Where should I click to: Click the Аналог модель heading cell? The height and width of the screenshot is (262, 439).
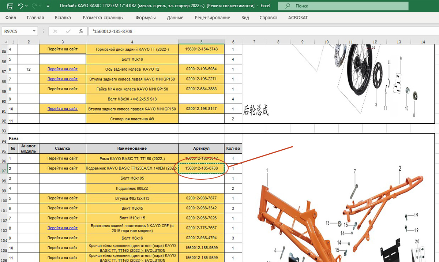tap(29, 148)
